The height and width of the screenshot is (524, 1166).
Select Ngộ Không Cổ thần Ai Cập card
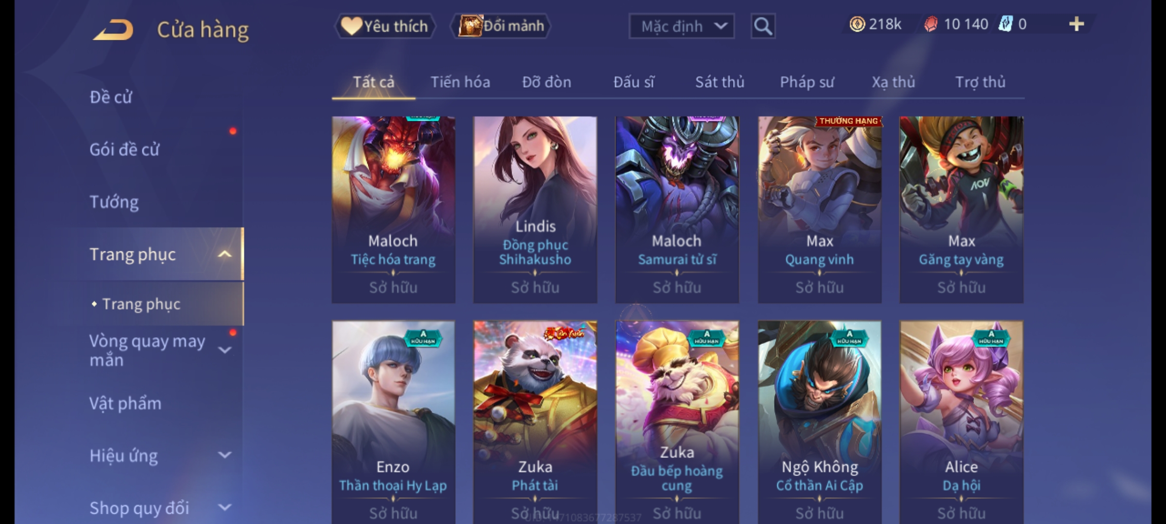pos(820,422)
